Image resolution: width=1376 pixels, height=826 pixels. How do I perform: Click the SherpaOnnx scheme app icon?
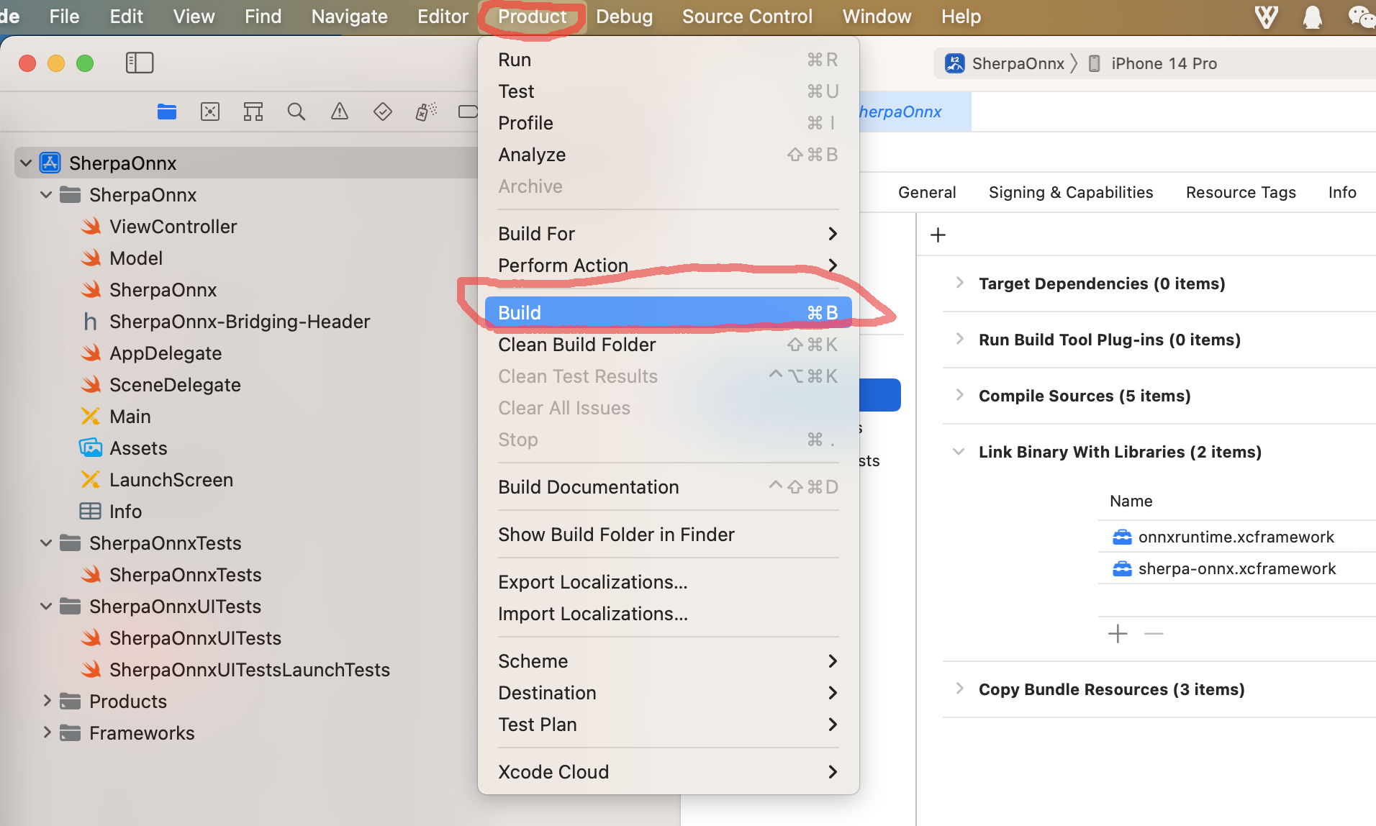(x=955, y=63)
